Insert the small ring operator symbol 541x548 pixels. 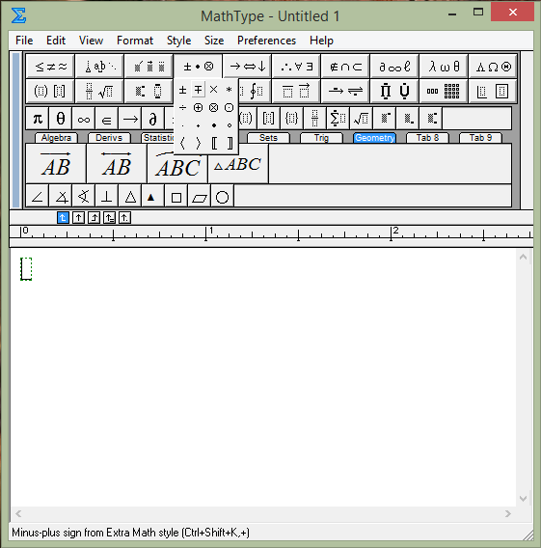click(x=229, y=125)
